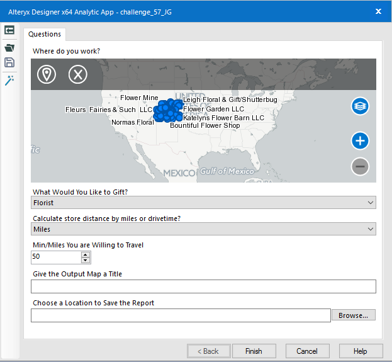This screenshot has width=392, height=362.
Task: Click the save floppy disk icon
Action: coord(9,62)
